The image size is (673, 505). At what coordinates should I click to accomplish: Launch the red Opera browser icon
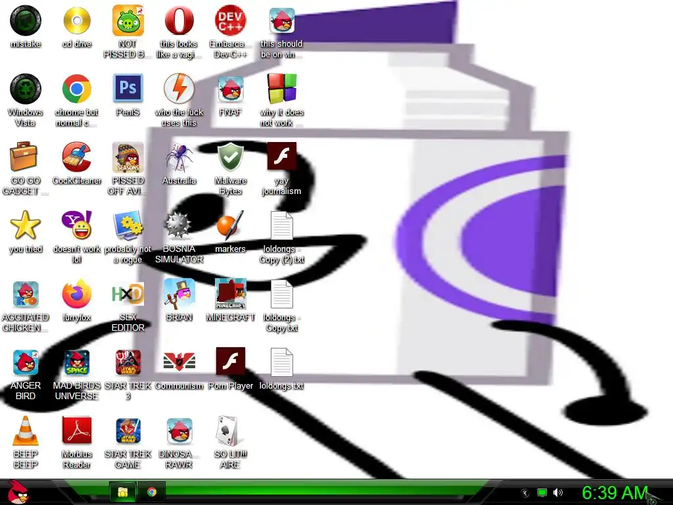click(179, 20)
